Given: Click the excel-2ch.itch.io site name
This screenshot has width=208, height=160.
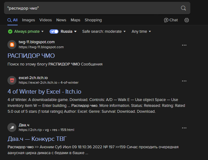Looking at the screenshot, I should [33, 78].
